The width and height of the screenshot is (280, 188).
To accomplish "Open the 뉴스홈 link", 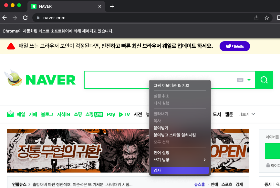I will 200,184.
